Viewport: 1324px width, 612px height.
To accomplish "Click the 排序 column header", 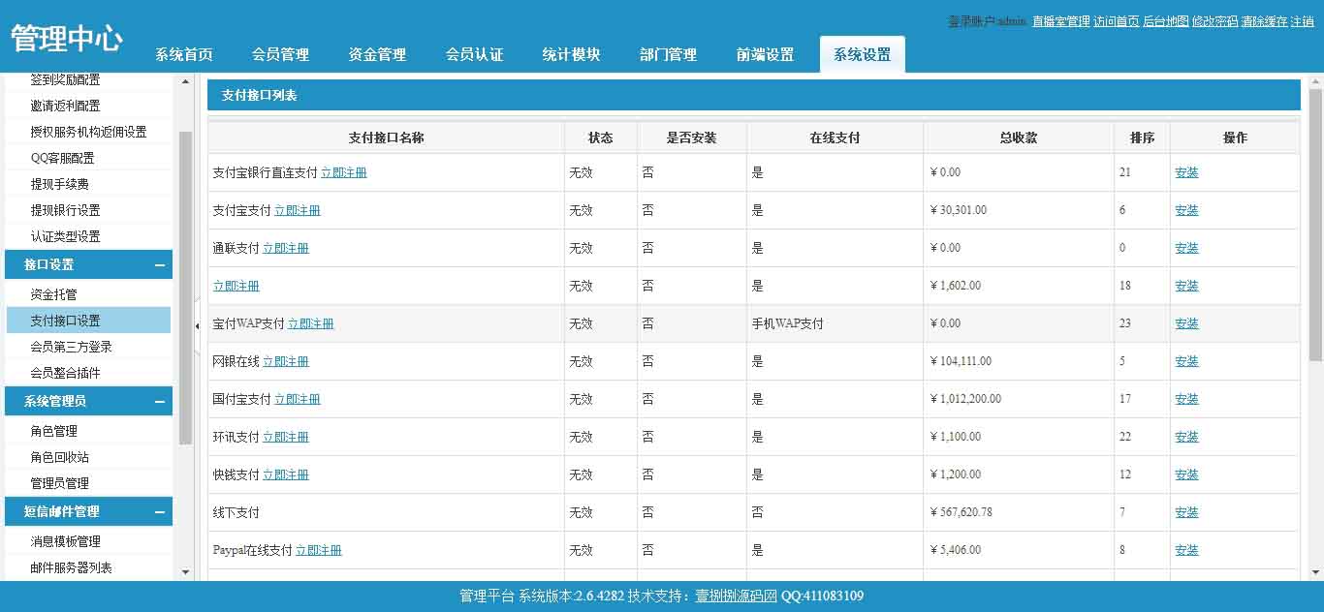I will click(1142, 138).
